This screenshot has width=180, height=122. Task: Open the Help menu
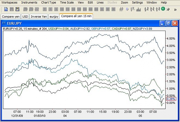coord(164,3)
